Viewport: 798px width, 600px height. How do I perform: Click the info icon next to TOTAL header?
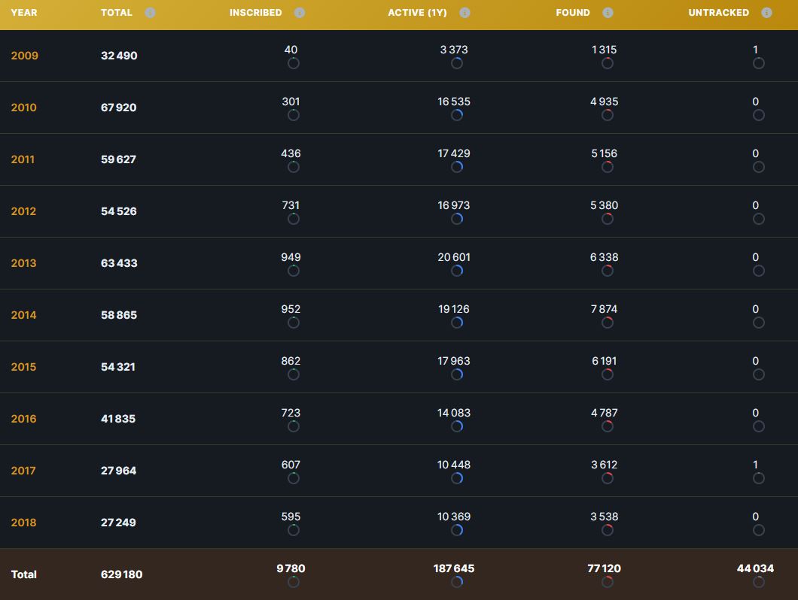[150, 13]
